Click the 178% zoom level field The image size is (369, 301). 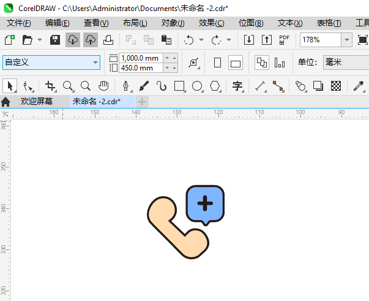pos(321,40)
